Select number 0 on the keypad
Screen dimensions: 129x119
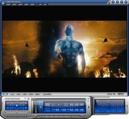coord(113,111)
